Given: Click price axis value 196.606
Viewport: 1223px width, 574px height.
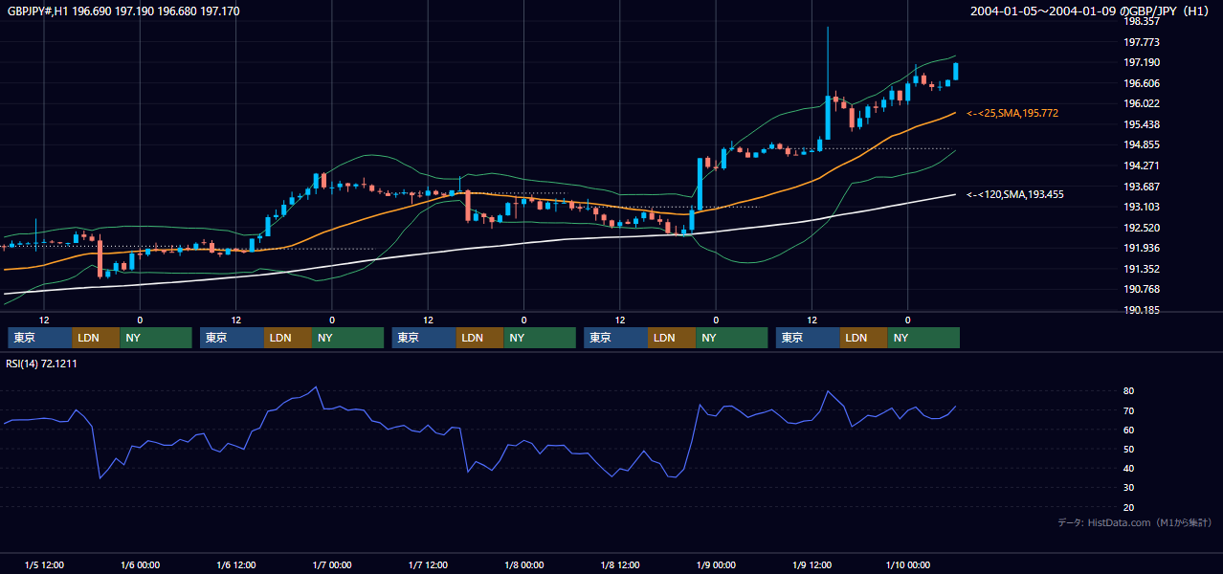Looking at the screenshot, I should coord(1141,83).
